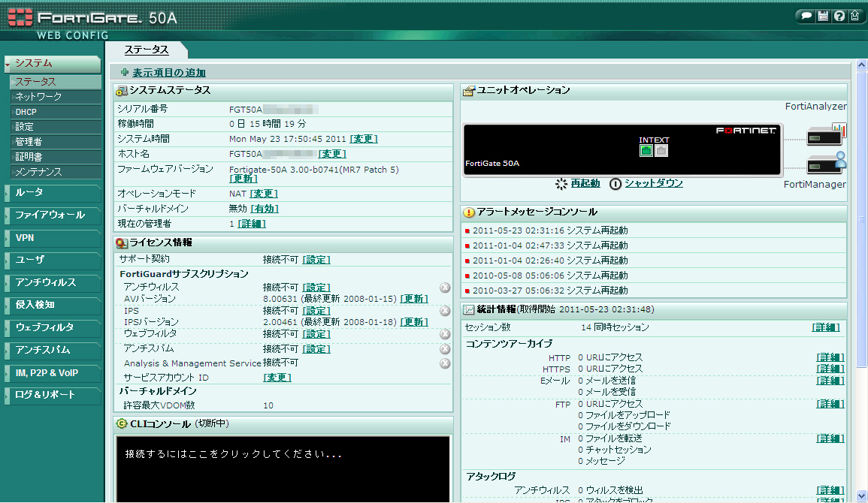Expand the ログ&リポート sidebar section
The image size is (868, 503).
[x=53, y=395]
